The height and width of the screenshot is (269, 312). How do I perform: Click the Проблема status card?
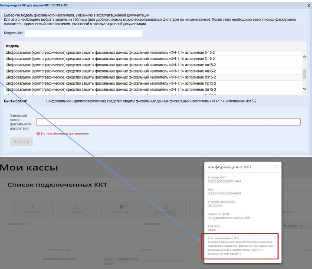(122, 209)
